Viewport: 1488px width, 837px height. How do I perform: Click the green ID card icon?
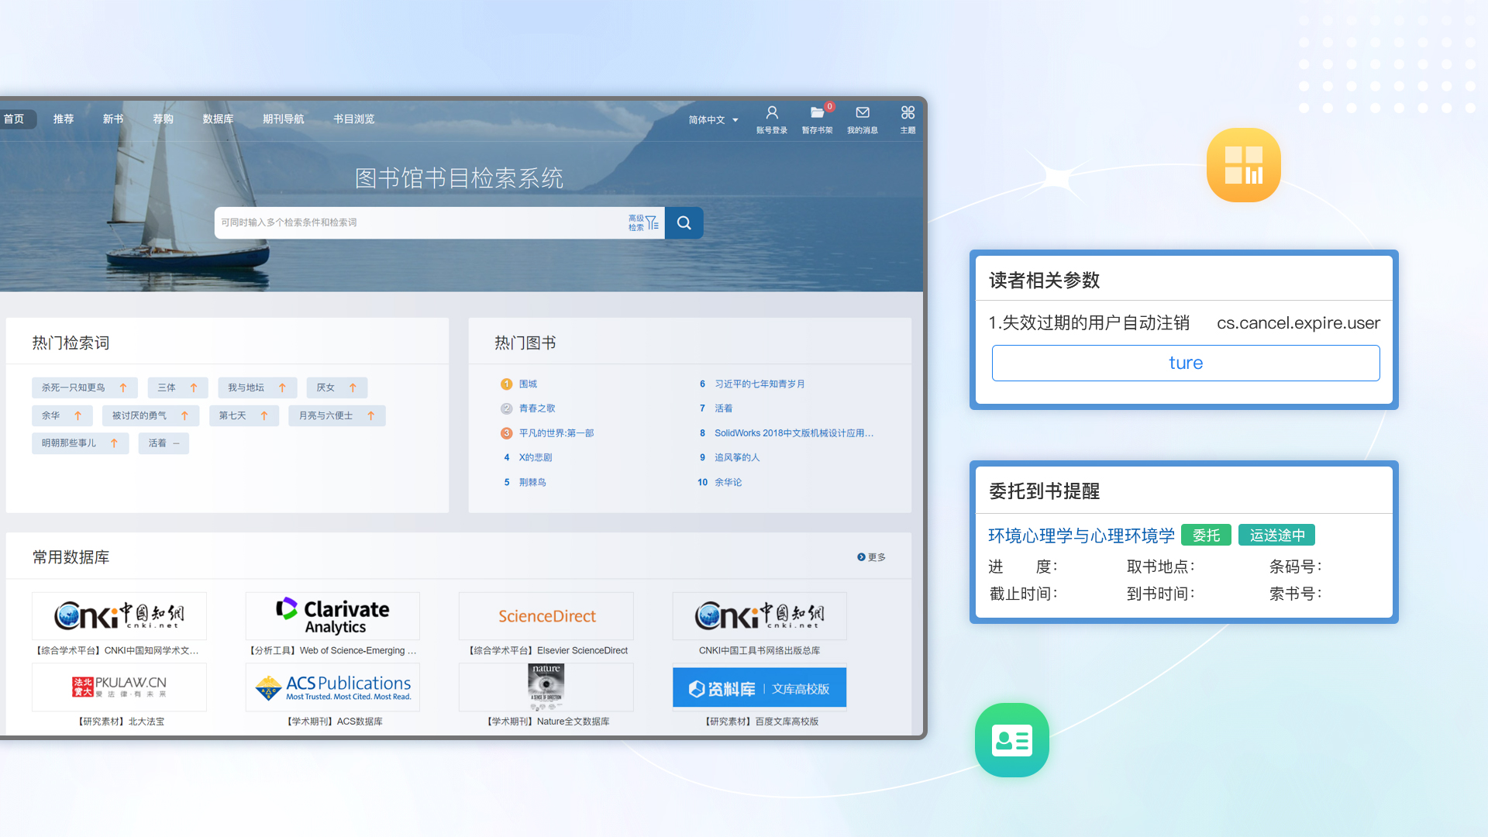coord(1011,740)
